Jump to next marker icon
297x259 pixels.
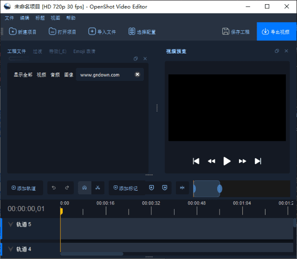coord(165,188)
